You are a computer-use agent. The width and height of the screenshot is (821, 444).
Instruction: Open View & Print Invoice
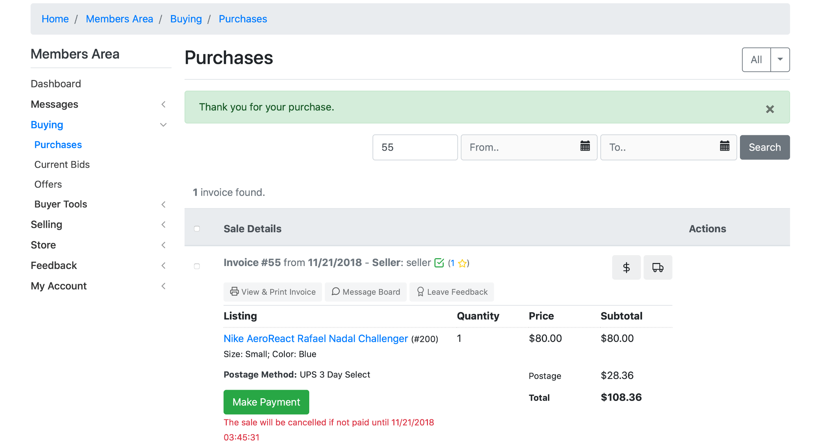click(x=273, y=292)
